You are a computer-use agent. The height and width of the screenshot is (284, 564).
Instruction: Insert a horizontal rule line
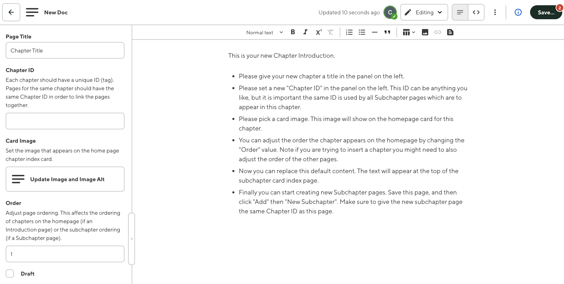point(374,32)
